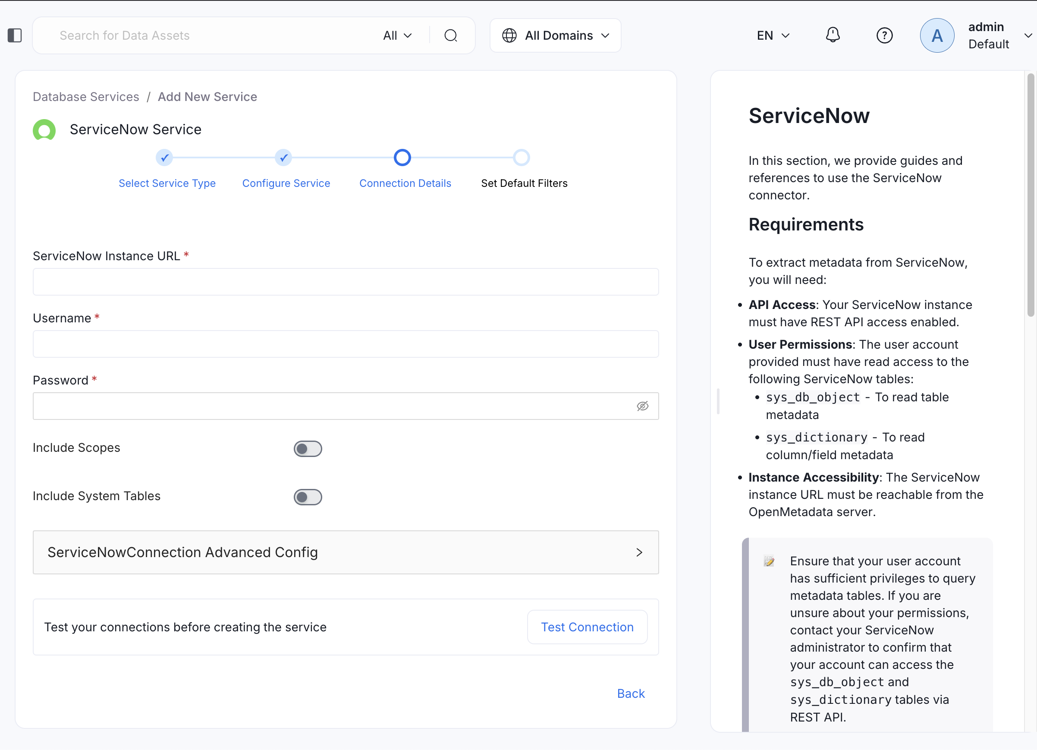Open the notifications bell

point(833,35)
